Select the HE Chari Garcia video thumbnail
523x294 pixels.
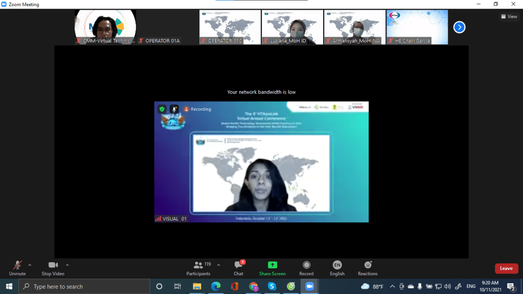(x=417, y=27)
